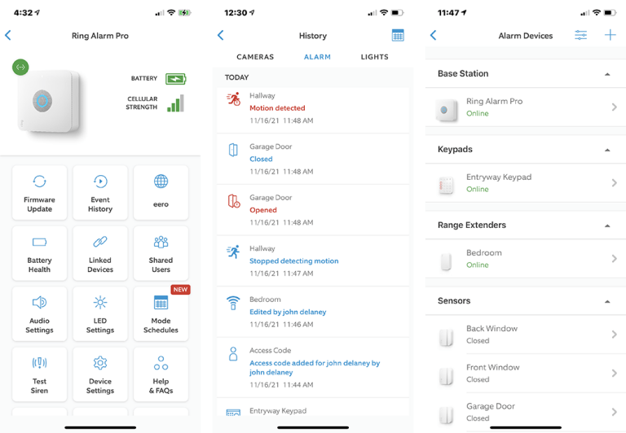Tap the 'Alarm Devices' screen title
Viewport: 626px width, 433px height.
coord(526,36)
